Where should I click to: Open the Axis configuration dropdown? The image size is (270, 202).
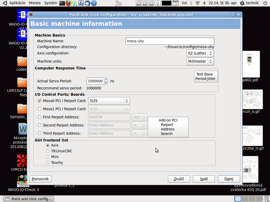pyautogui.click(x=200, y=53)
